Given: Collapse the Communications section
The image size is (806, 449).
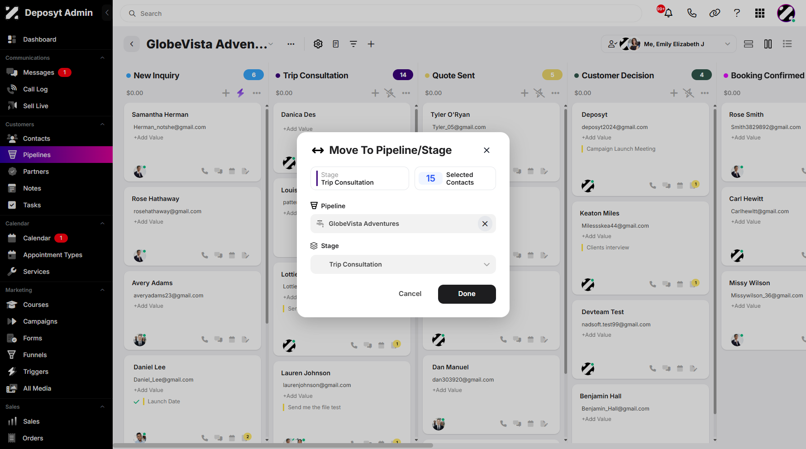Looking at the screenshot, I should (102, 57).
